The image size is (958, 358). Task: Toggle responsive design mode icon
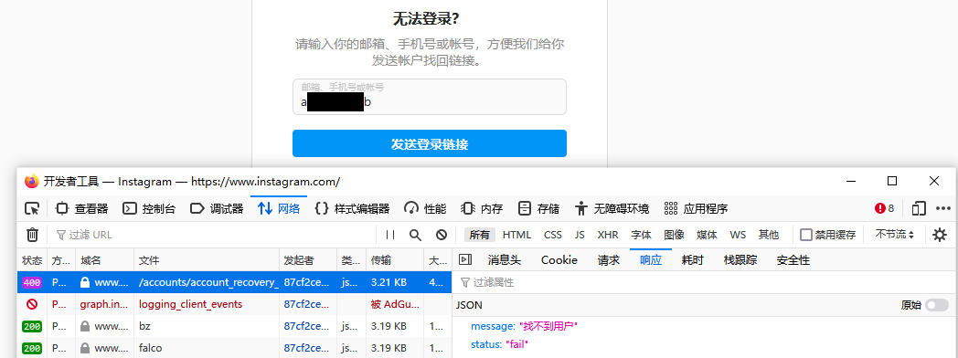[919, 208]
